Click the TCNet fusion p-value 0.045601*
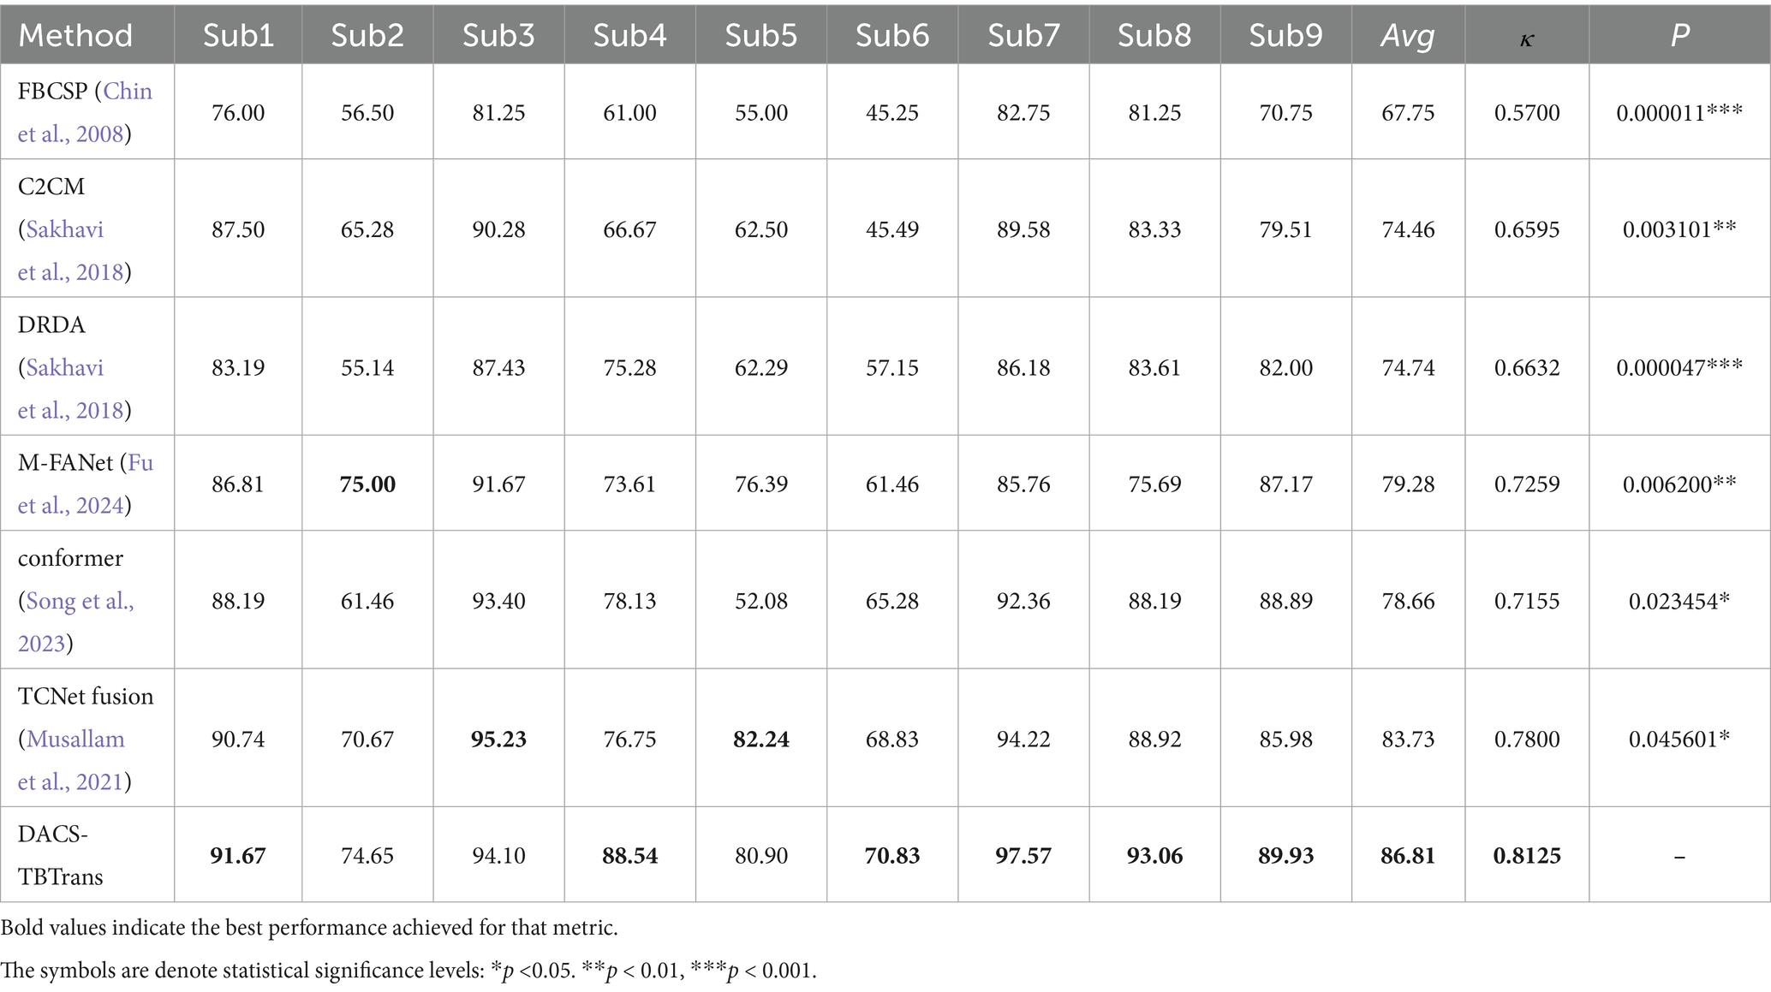 pyautogui.click(x=1679, y=739)
